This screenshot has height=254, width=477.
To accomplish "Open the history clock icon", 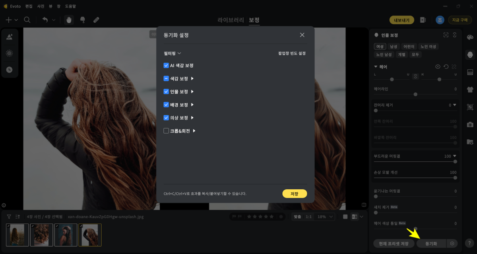I will pos(10,70).
